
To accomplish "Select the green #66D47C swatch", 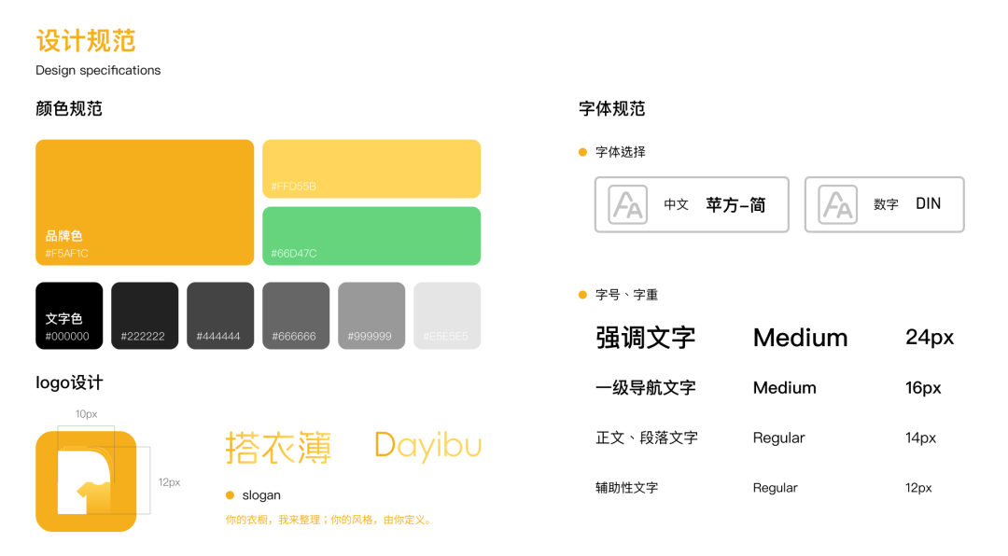I will [371, 236].
